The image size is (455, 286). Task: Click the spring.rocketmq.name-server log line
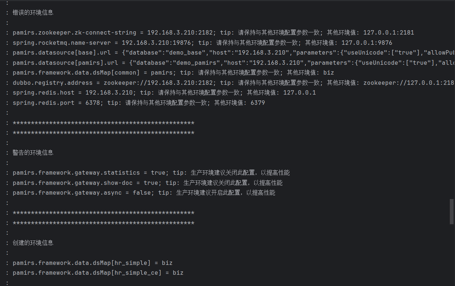(202, 43)
